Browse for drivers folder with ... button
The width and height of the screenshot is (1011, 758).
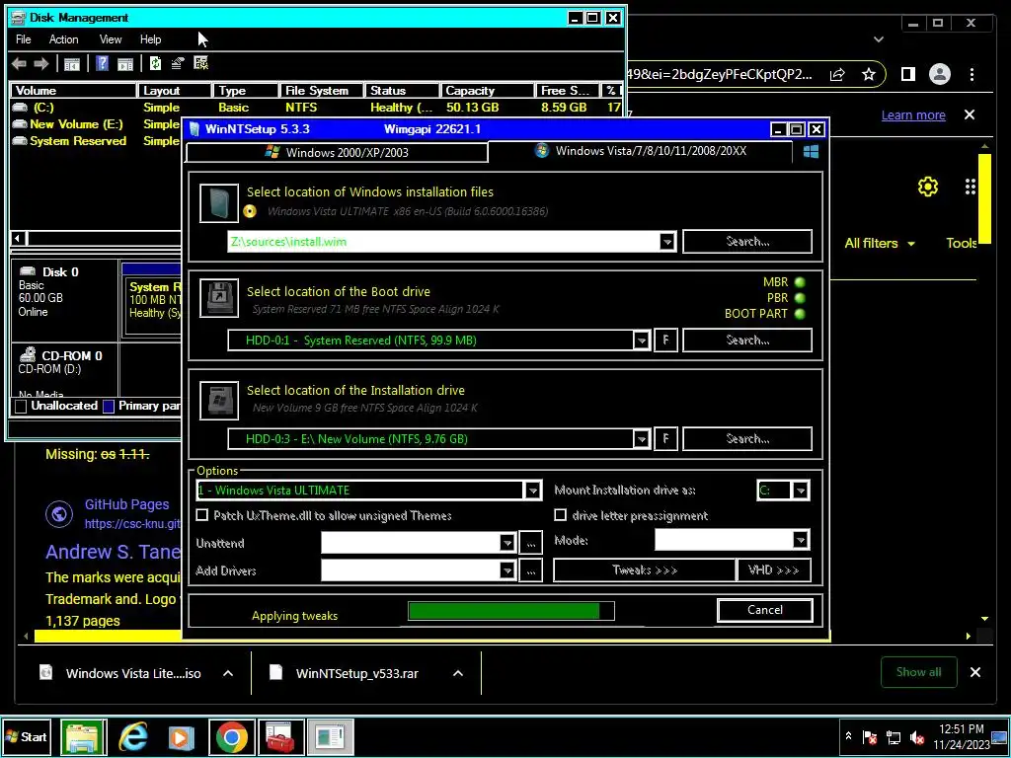(530, 570)
